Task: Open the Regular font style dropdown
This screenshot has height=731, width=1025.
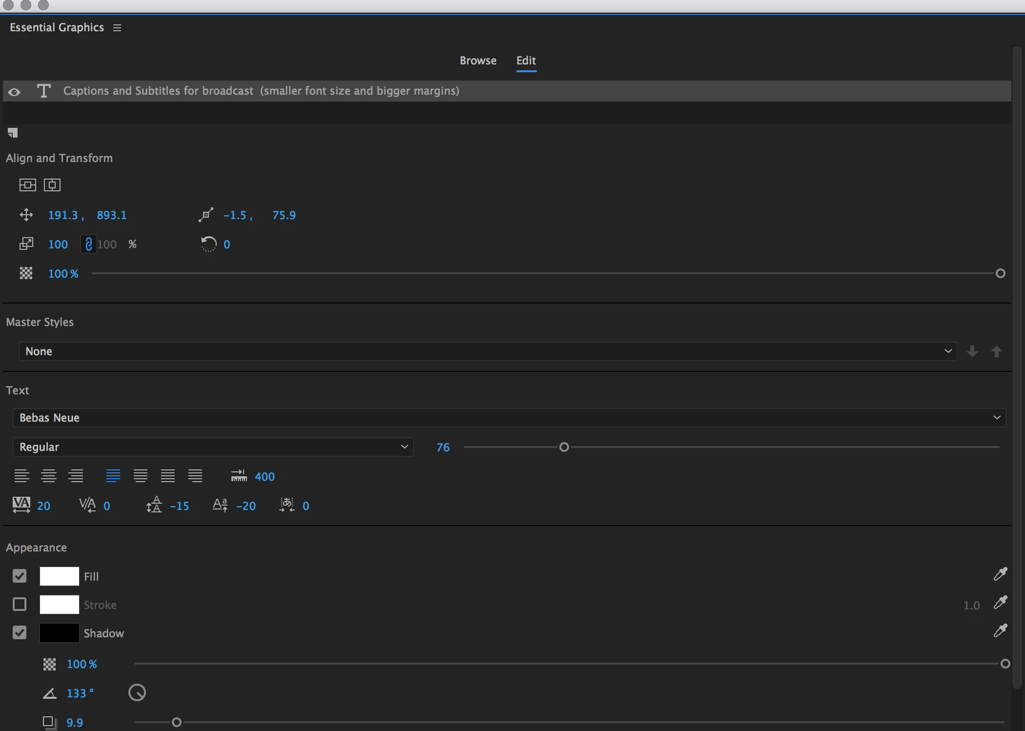Action: pyautogui.click(x=213, y=447)
